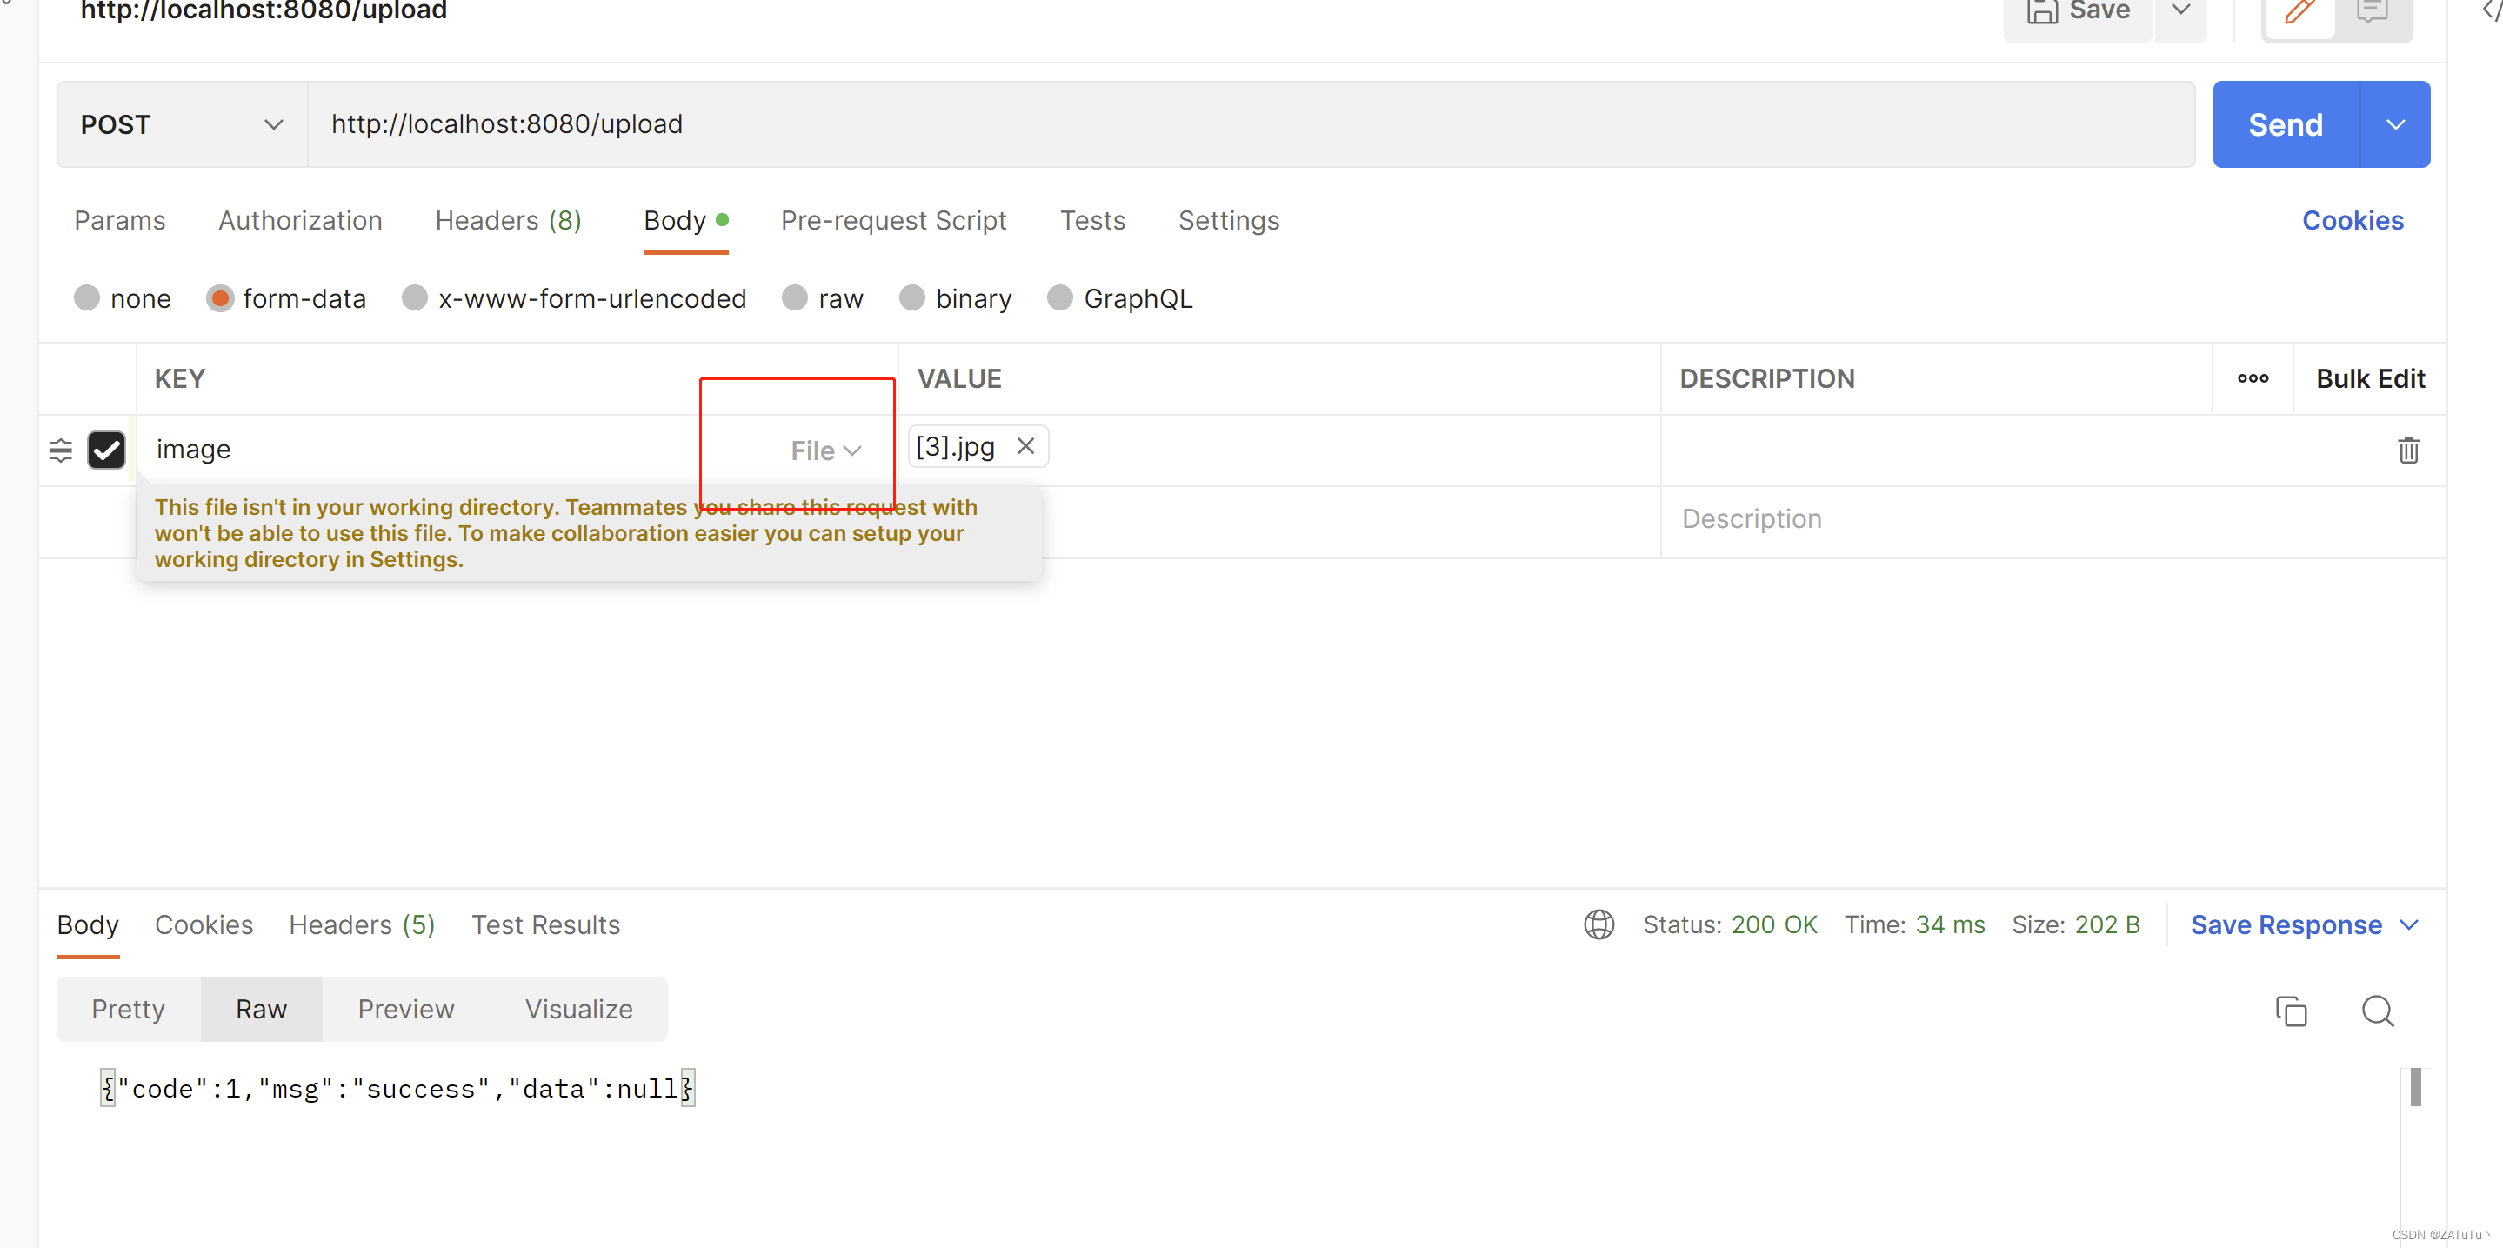Click the empty Description field
Viewport: 2503px width, 1248px height.
tap(2052, 519)
